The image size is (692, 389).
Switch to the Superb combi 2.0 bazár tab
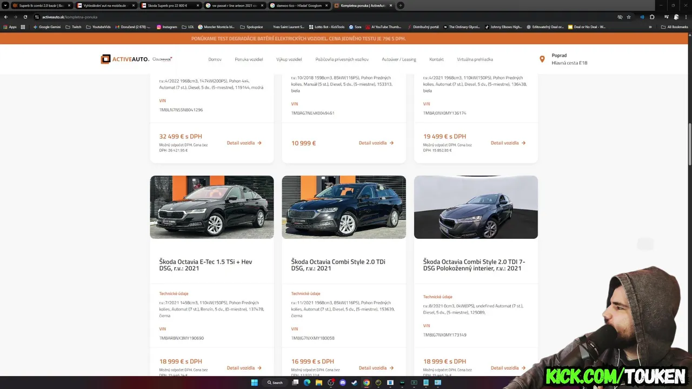point(41,5)
